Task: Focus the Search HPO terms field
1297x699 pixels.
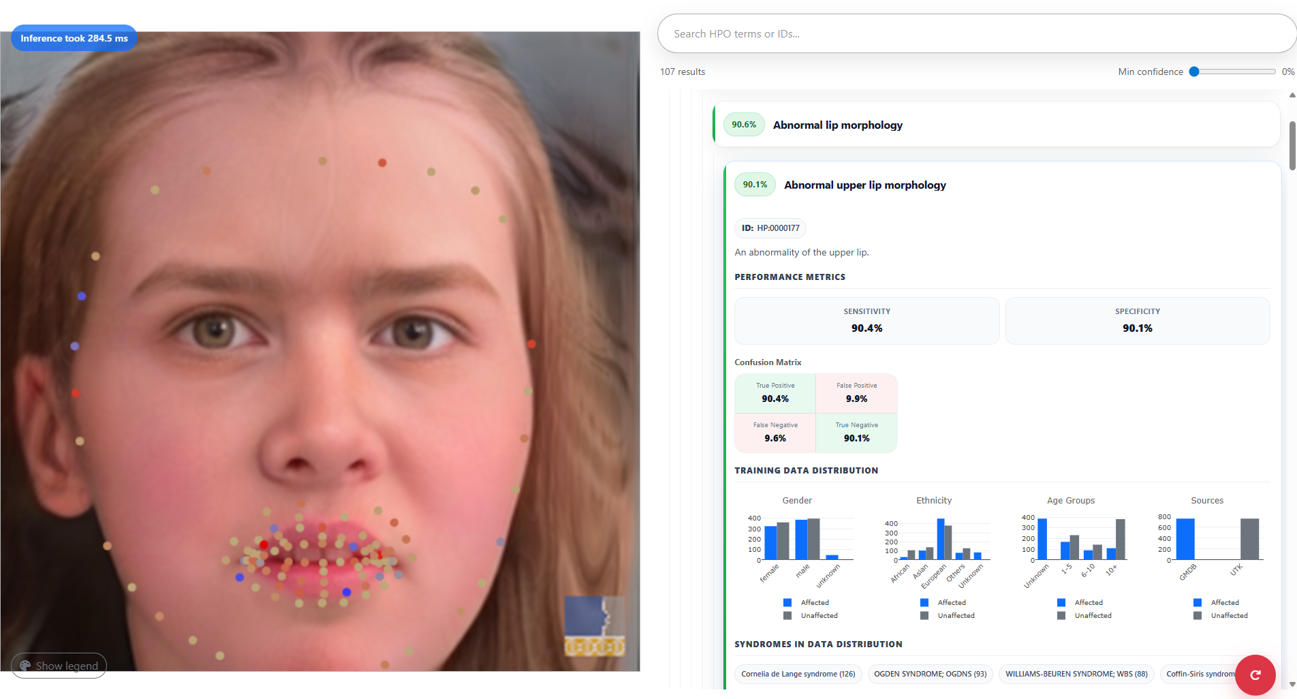Action: (976, 33)
